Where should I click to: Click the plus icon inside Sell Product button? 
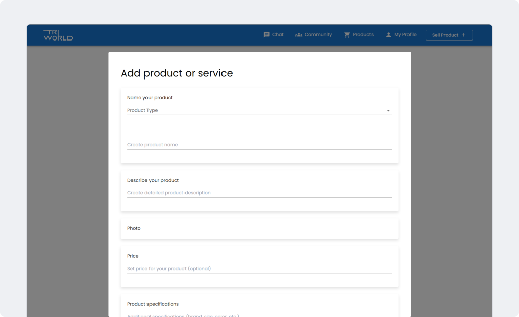(463, 35)
